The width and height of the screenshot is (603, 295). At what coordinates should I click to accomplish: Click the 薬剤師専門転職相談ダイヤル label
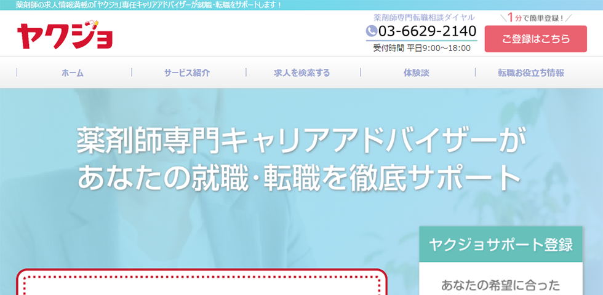point(424,17)
